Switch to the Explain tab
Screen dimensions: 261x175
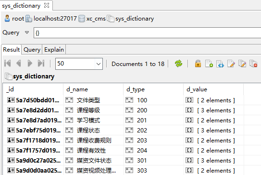click(x=54, y=50)
